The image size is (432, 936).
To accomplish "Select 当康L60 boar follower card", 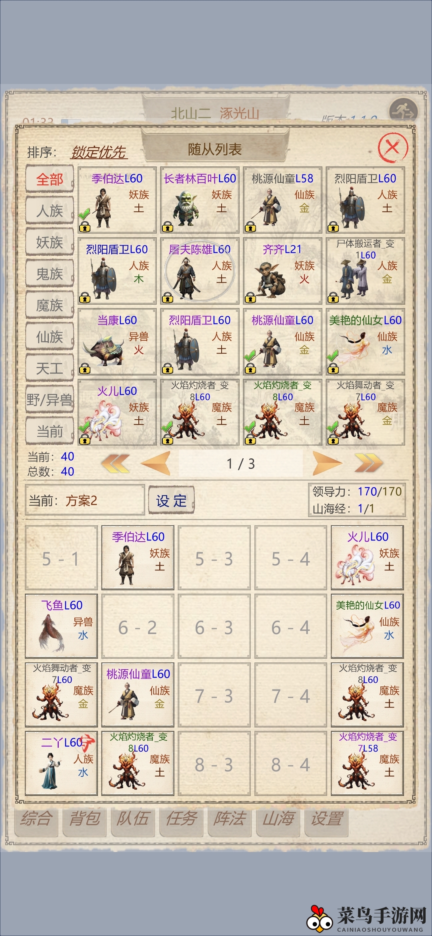I will point(117,341).
